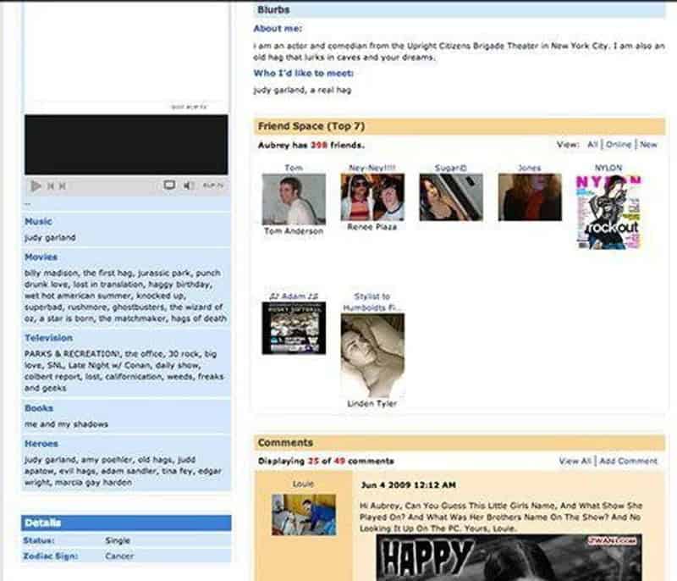The width and height of the screenshot is (677, 581).
Task: Open the NYLON magazine cover thumbnail
Action: 608,212
